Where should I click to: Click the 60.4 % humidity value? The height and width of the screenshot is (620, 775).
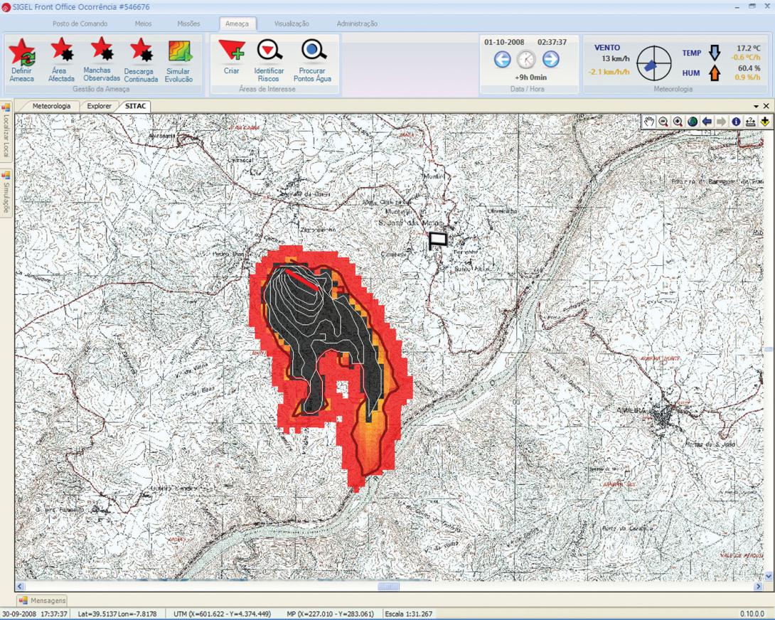(x=749, y=68)
